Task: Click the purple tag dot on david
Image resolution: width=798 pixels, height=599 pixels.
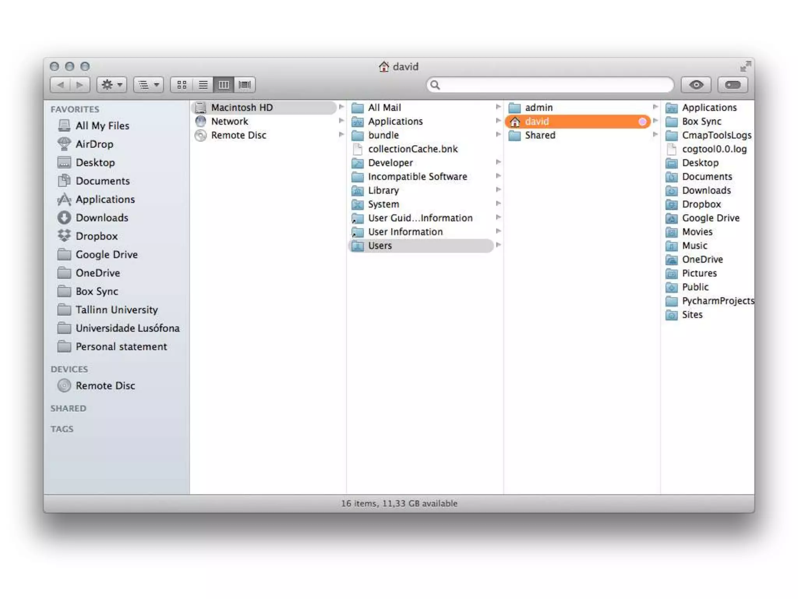Action: coord(642,122)
